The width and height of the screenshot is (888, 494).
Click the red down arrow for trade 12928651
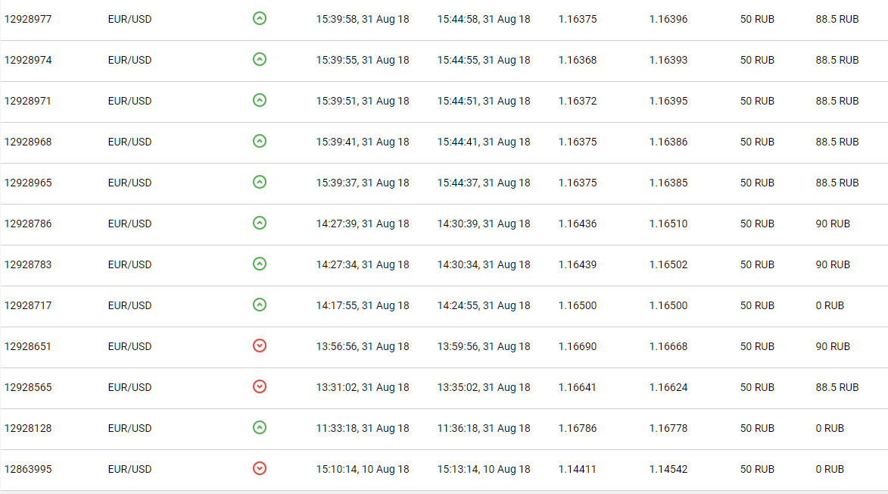[x=260, y=345]
